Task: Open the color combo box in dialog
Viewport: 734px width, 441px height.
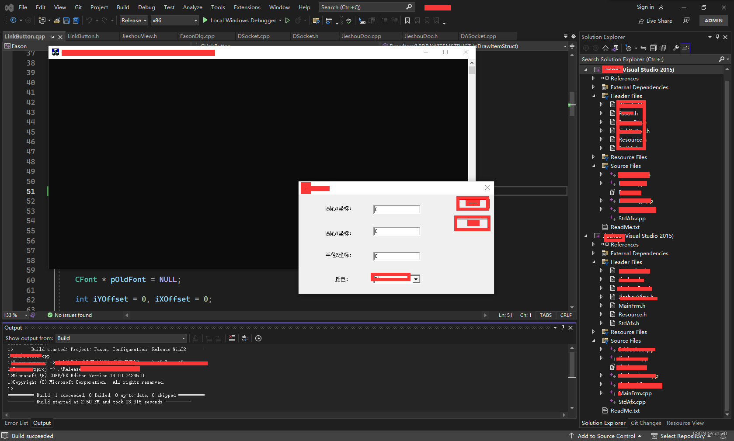Action: (416, 279)
